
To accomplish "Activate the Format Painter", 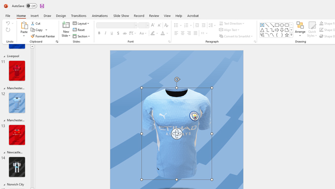I will coord(43,36).
